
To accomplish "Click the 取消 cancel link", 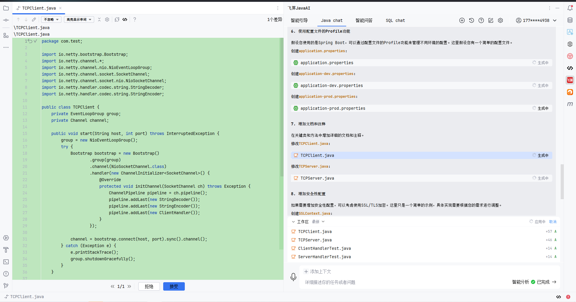I will pos(553,222).
